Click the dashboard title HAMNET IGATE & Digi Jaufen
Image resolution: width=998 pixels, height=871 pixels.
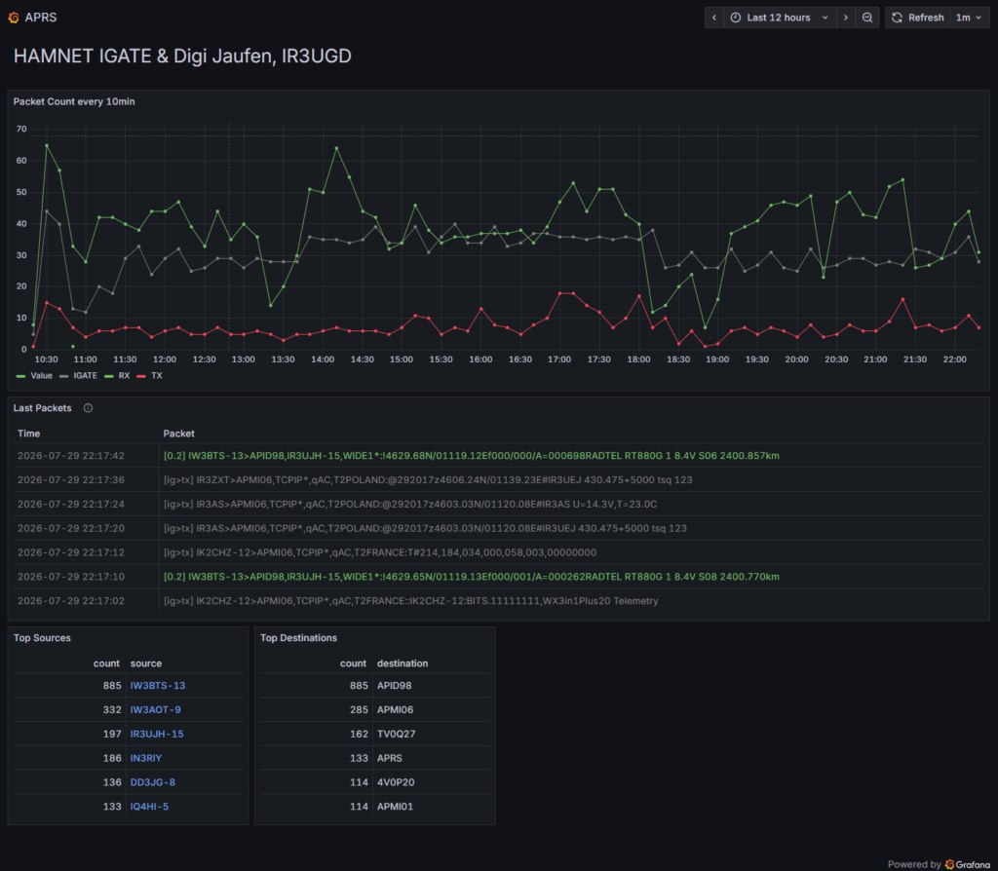(182, 56)
